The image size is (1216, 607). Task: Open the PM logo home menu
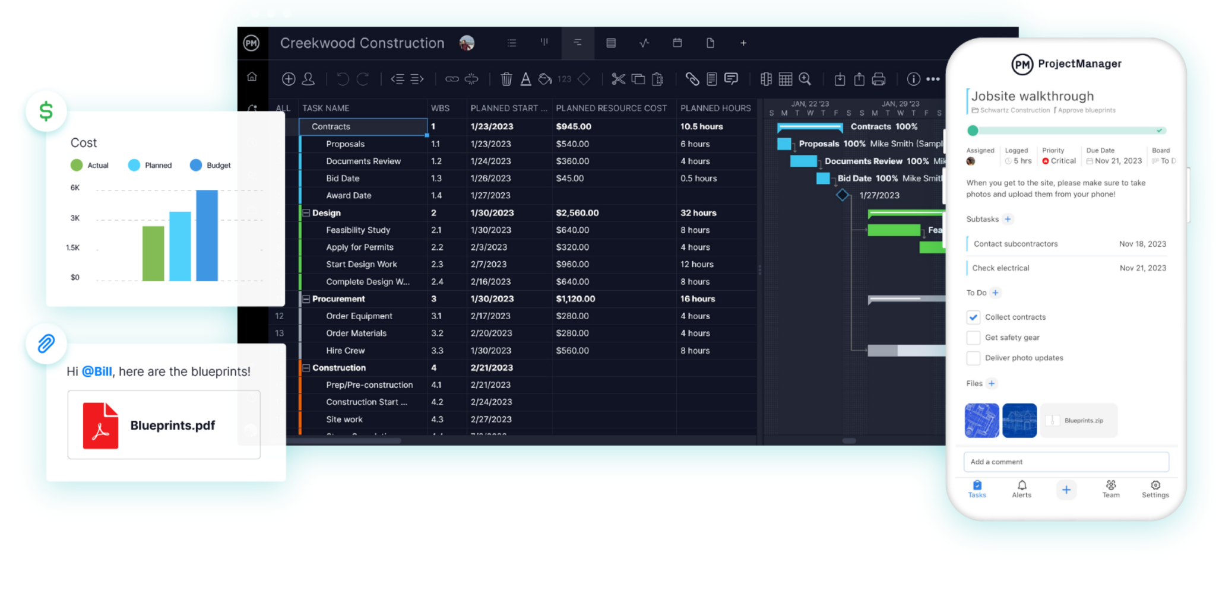[x=251, y=43]
